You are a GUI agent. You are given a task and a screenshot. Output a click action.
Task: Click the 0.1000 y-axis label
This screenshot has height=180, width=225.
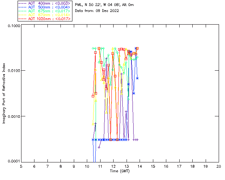(14, 26)
